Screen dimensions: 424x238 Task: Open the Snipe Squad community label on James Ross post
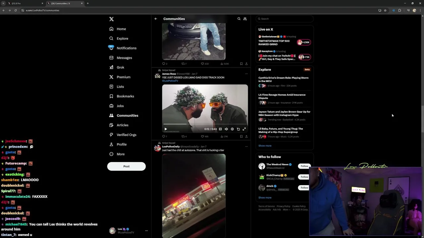tap(168, 70)
